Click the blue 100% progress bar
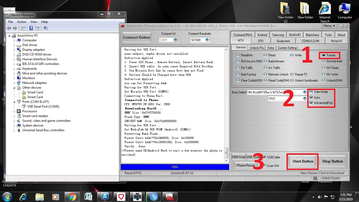This screenshot has height=202, width=359. click(x=175, y=167)
